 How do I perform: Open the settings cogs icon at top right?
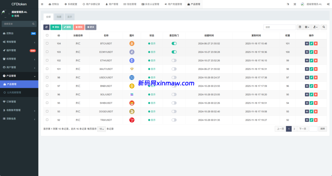328,4
